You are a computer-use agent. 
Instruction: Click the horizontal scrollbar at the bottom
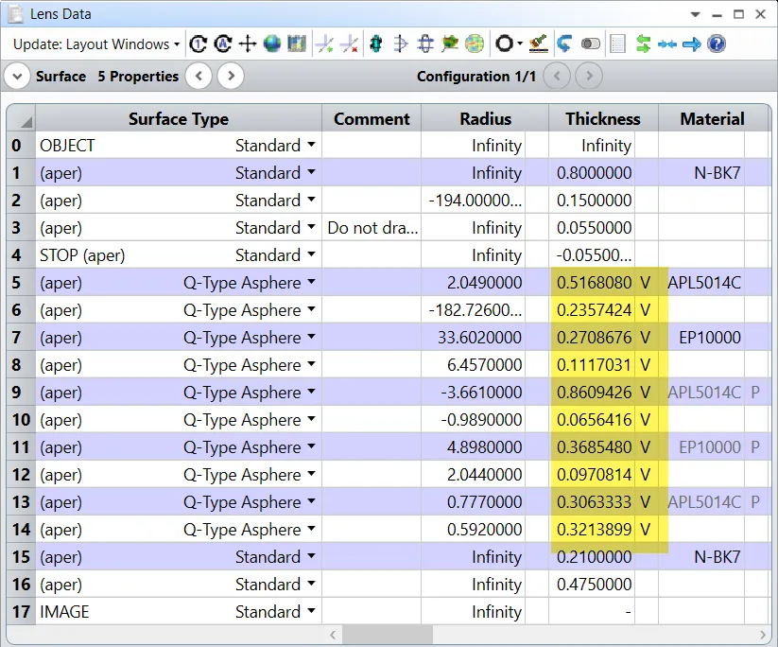pyautogui.click(x=389, y=635)
